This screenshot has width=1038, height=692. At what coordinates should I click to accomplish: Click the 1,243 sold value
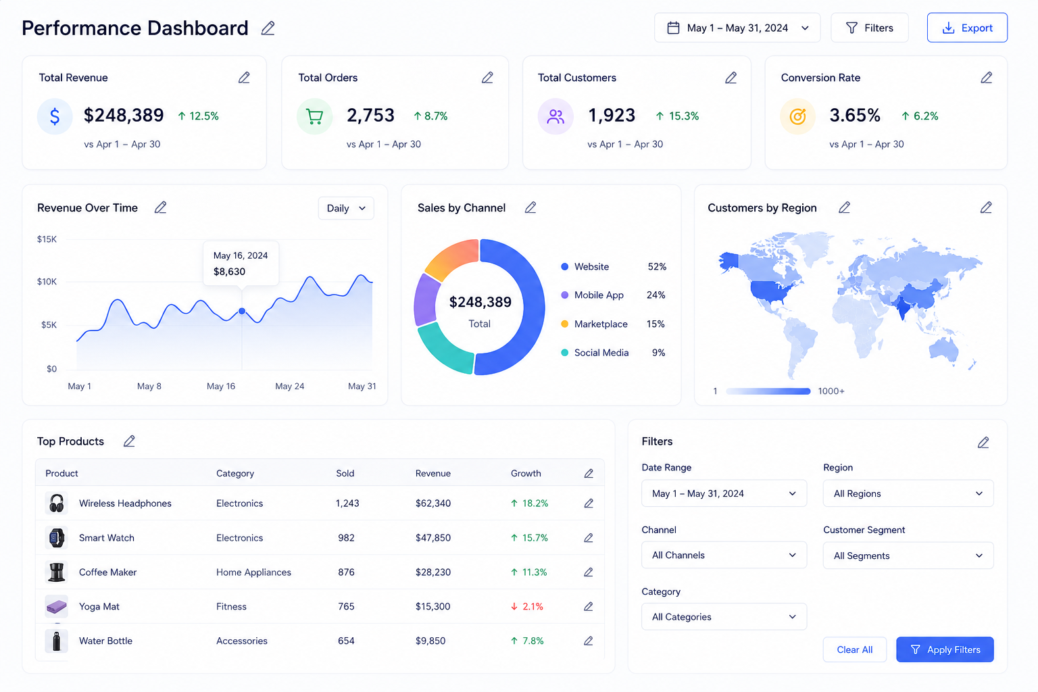pos(347,503)
